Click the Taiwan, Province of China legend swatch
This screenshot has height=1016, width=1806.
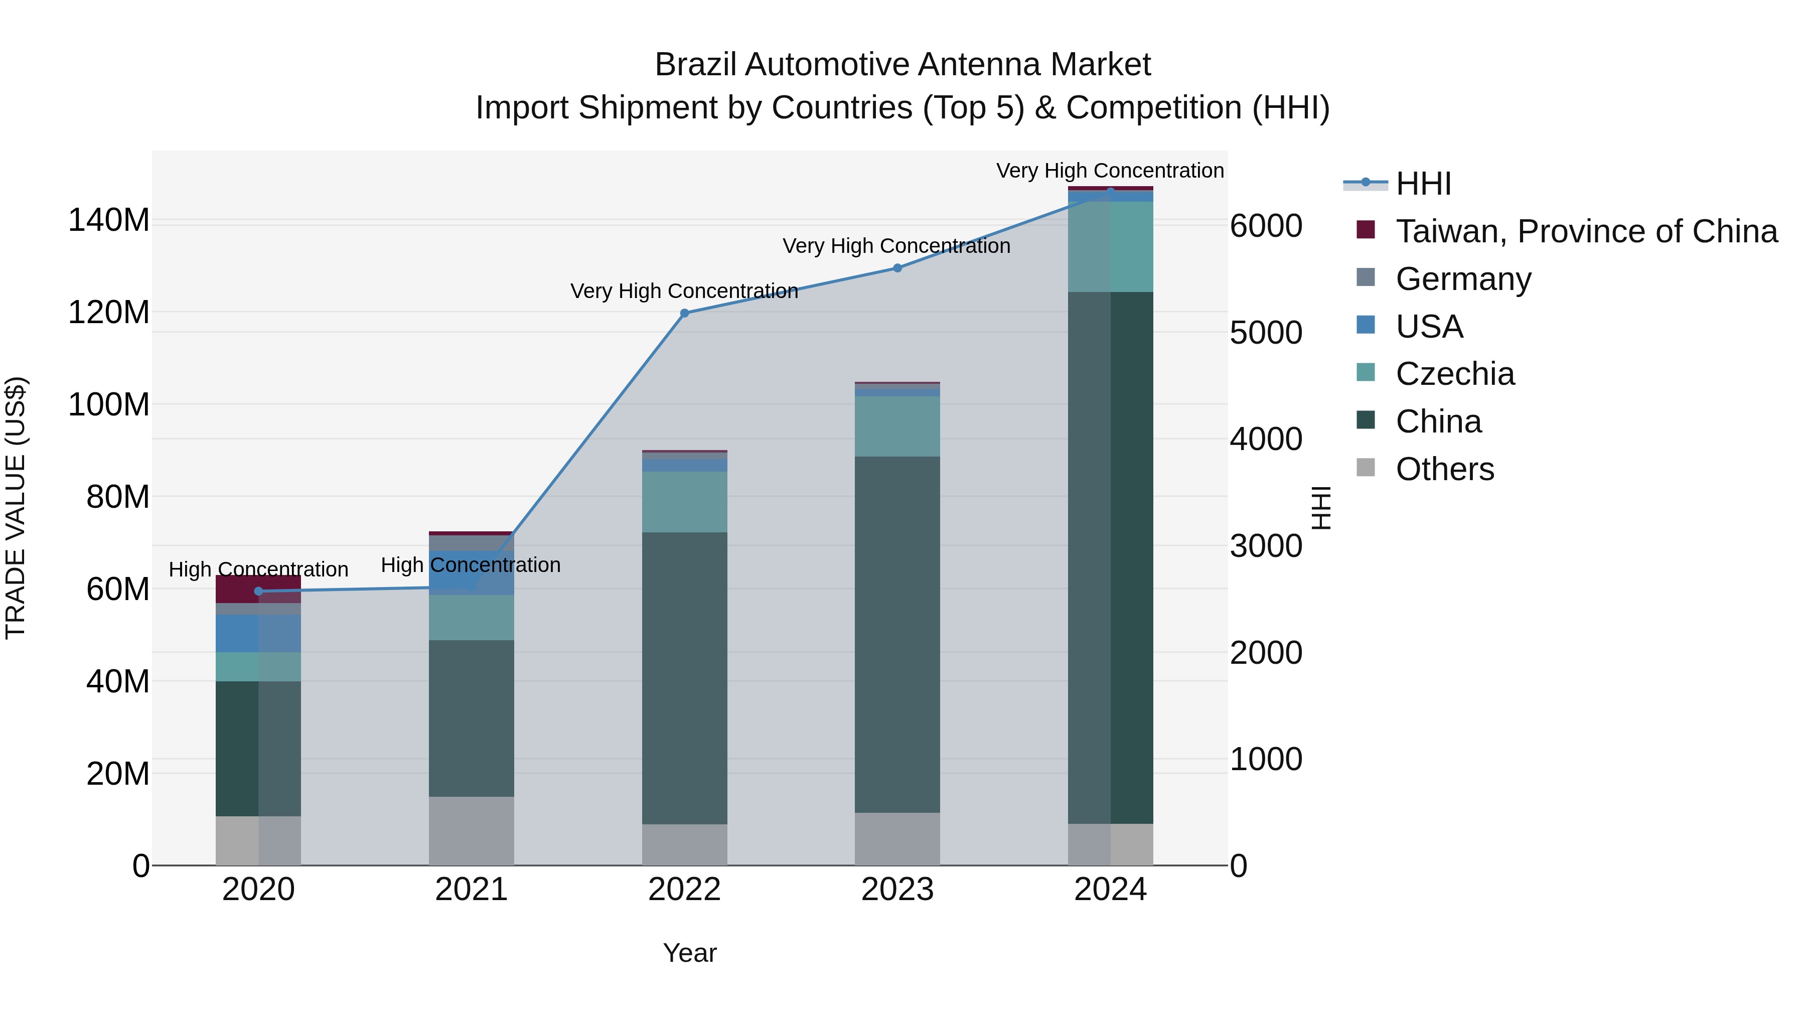[1366, 229]
